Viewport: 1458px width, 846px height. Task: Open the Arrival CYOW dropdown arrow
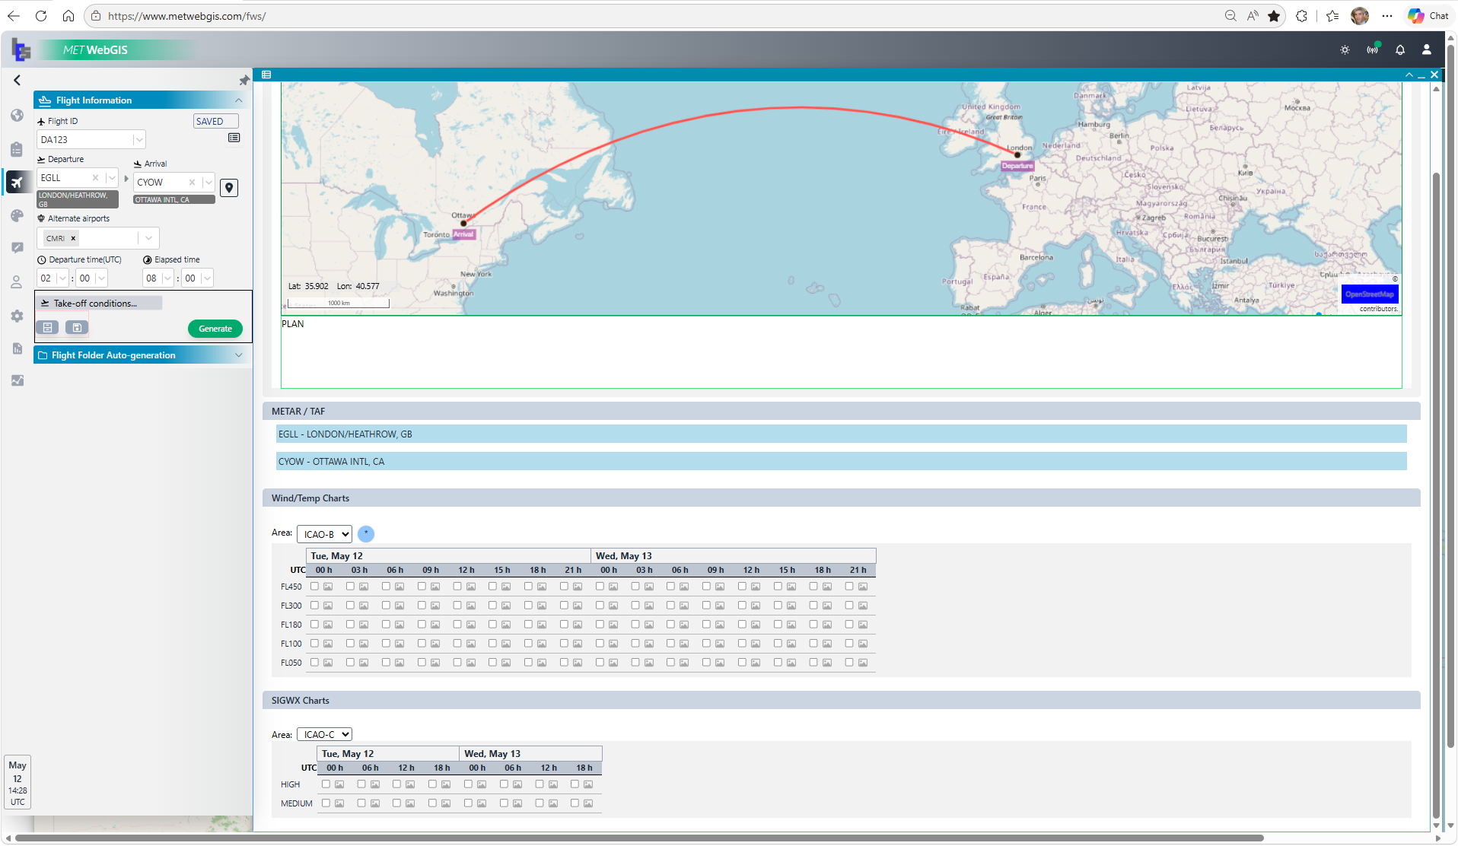208,183
